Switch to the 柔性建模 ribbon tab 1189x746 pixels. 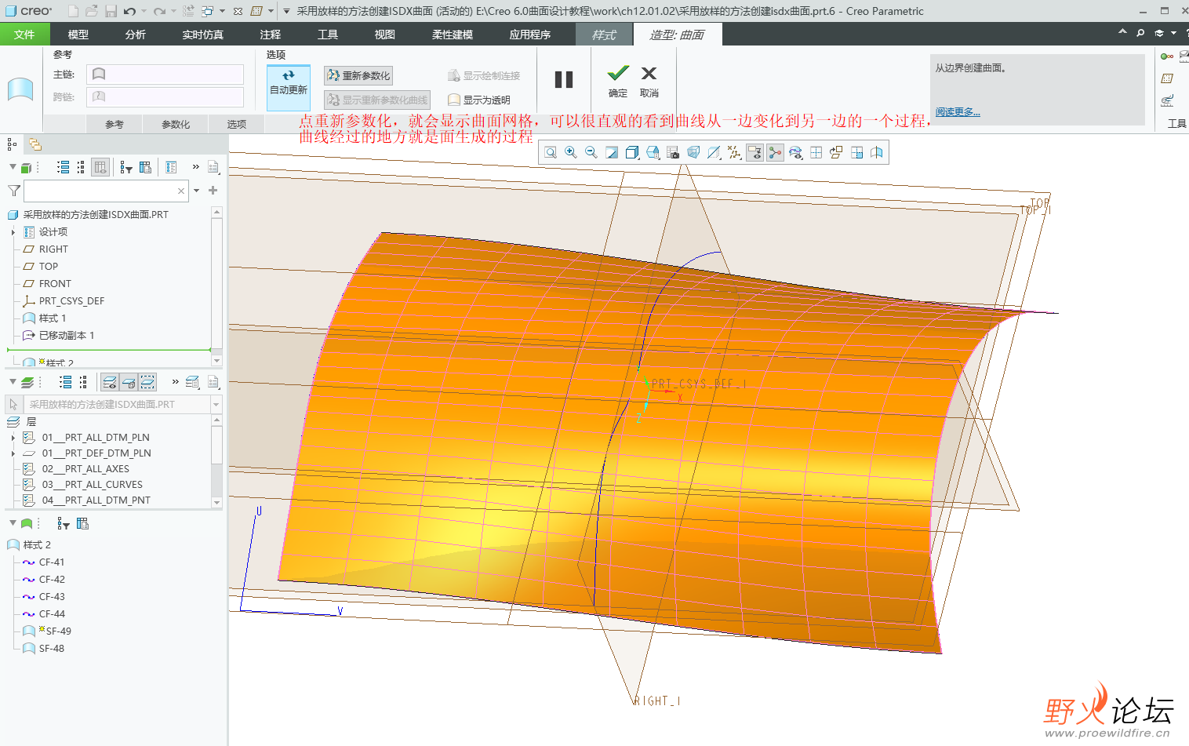[x=452, y=35]
